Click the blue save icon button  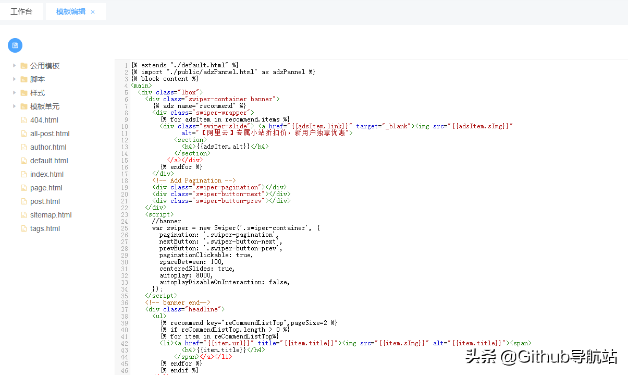click(x=15, y=45)
